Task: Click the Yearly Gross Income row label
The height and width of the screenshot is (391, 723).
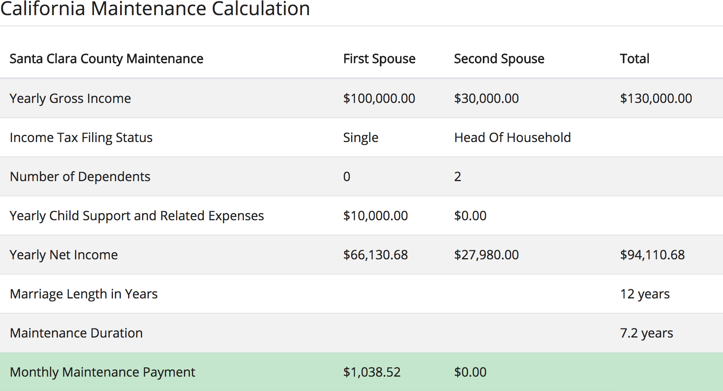Action: pyautogui.click(x=70, y=98)
